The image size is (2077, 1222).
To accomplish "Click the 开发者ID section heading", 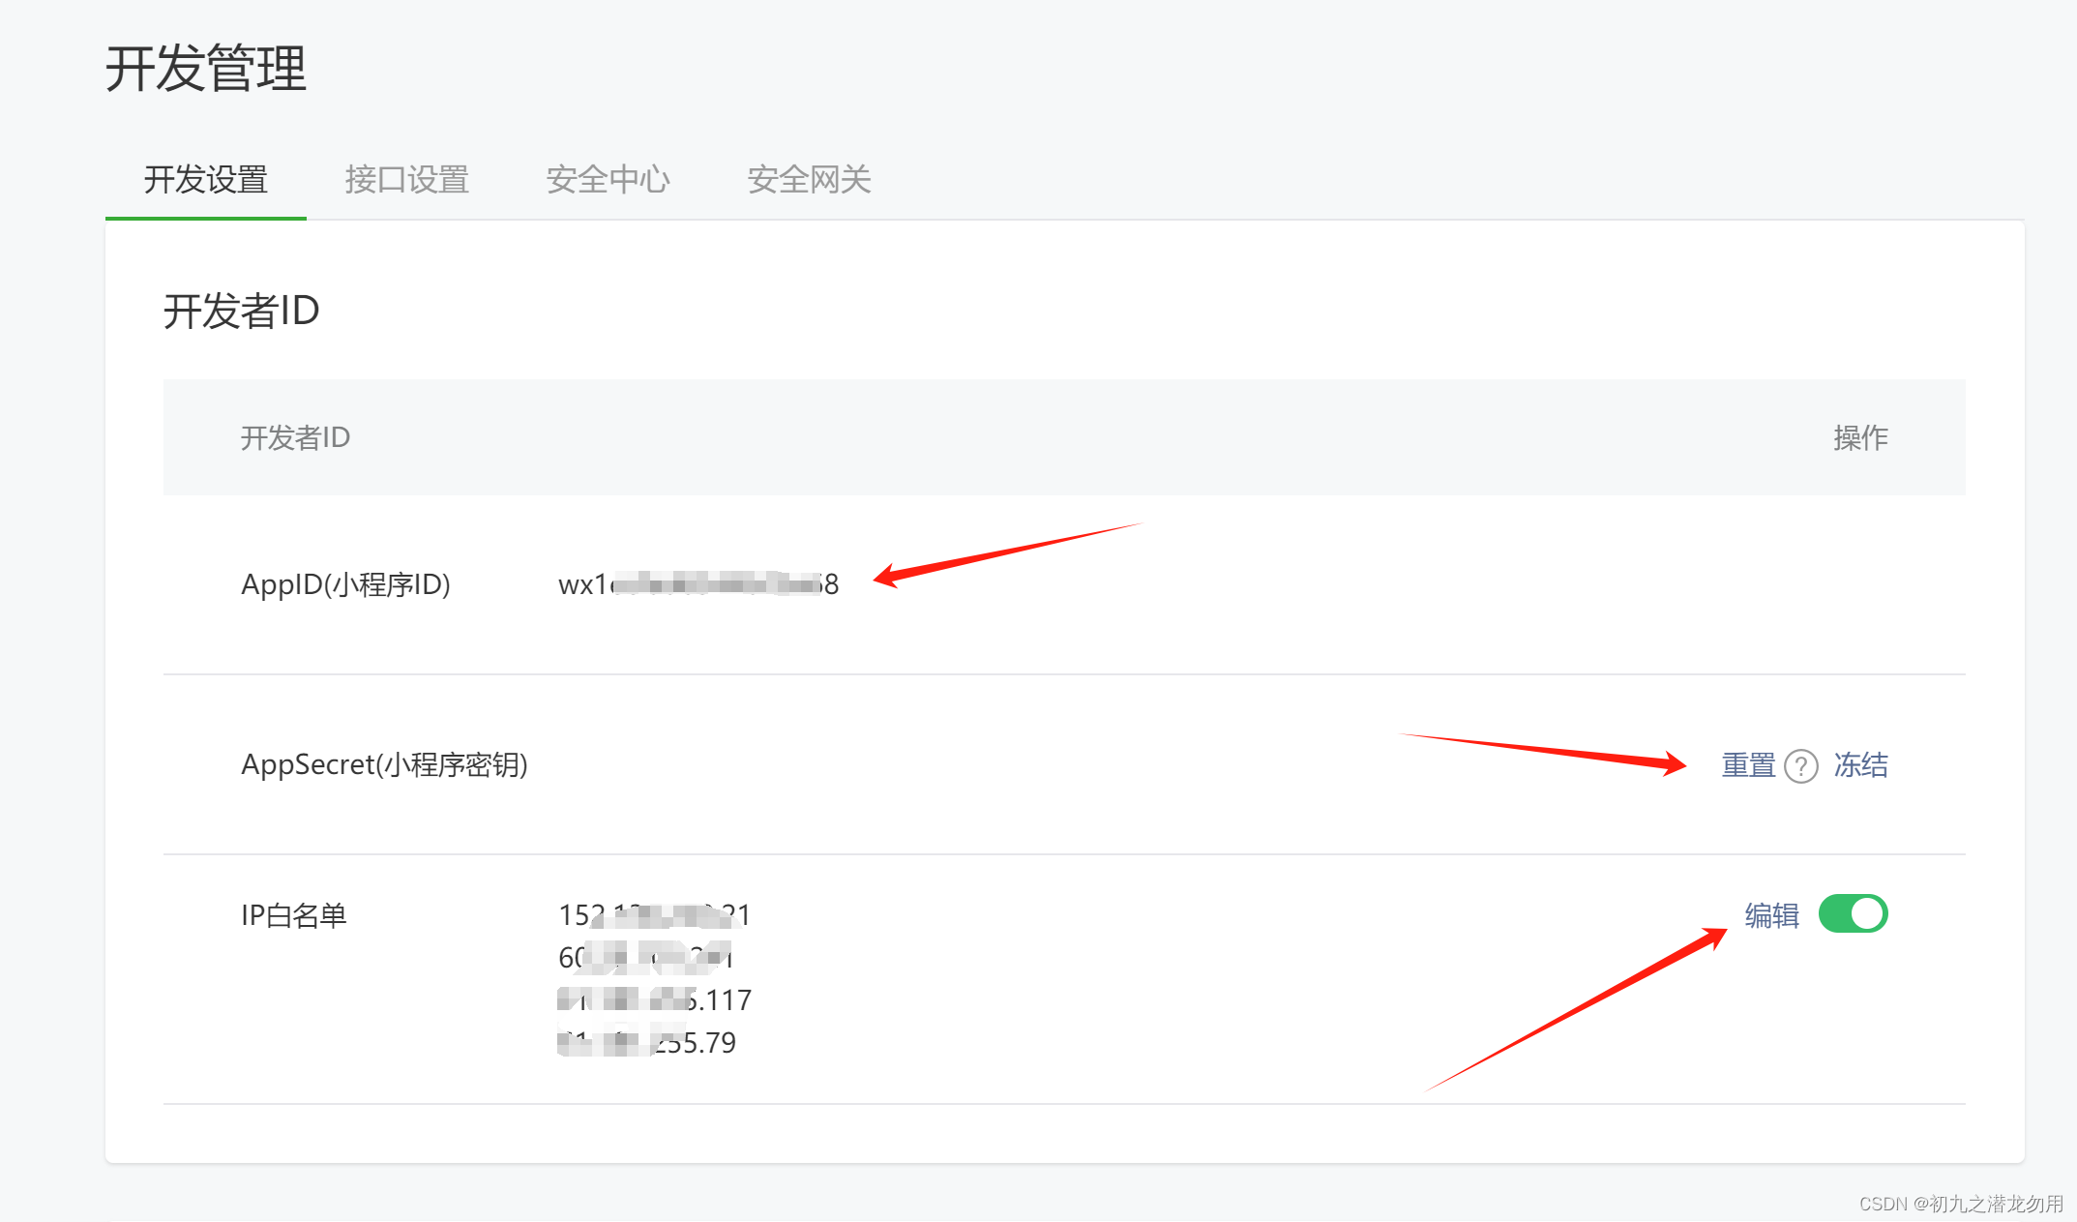I will [x=241, y=311].
